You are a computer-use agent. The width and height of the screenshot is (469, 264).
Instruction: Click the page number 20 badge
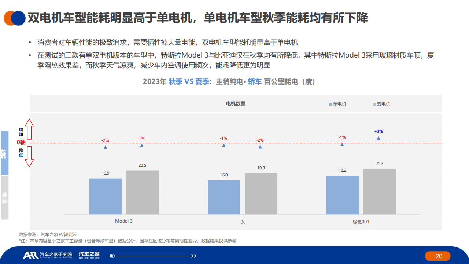(x=438, y=256)
